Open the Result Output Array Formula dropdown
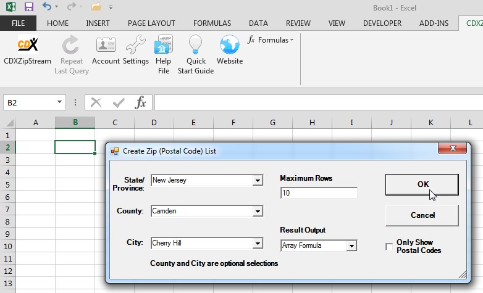The width and height of the screenshot is (483, 293). pos(351,246)
